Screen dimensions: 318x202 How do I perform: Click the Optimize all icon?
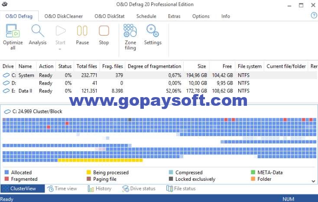[x=13, y=31]
